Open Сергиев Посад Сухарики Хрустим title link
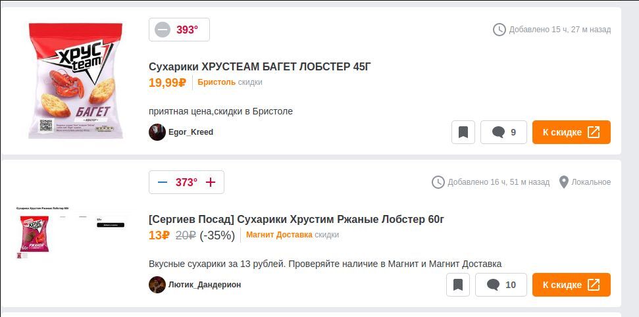 [296, 219]
